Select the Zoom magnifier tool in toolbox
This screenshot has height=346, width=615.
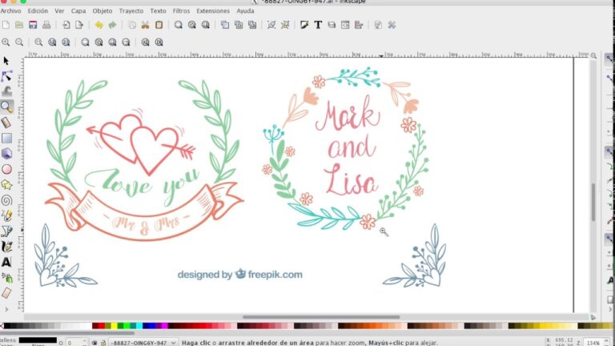point(6,107)
